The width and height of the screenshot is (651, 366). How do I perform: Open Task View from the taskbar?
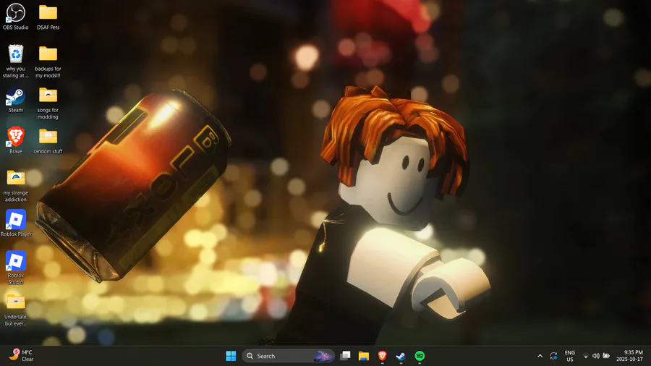coord(345,356)
